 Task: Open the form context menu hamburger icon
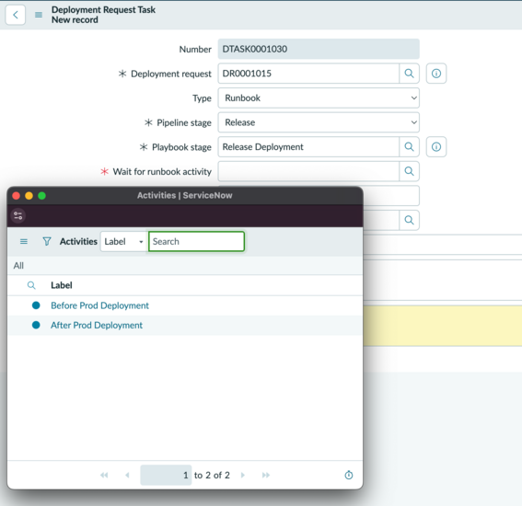tap(39, 15)
